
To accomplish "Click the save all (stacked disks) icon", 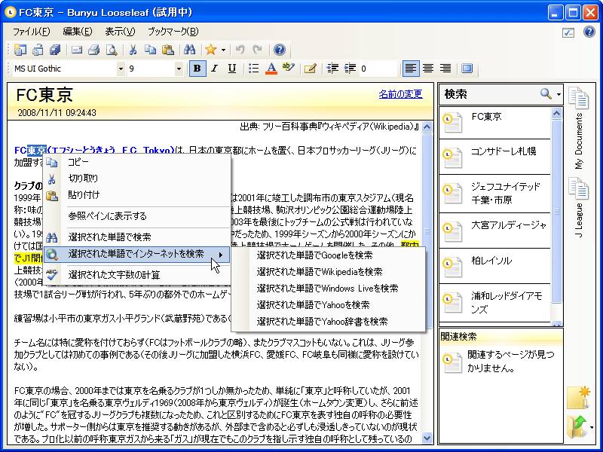I will pyautogui.click(x=55, y=50).
